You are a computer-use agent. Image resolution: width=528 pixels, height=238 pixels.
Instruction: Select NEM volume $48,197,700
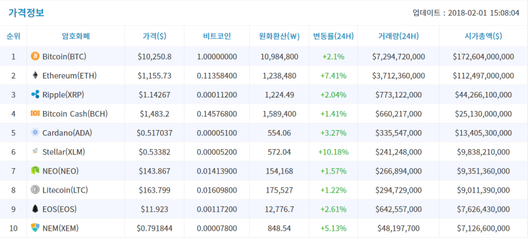tap(398, 229)
